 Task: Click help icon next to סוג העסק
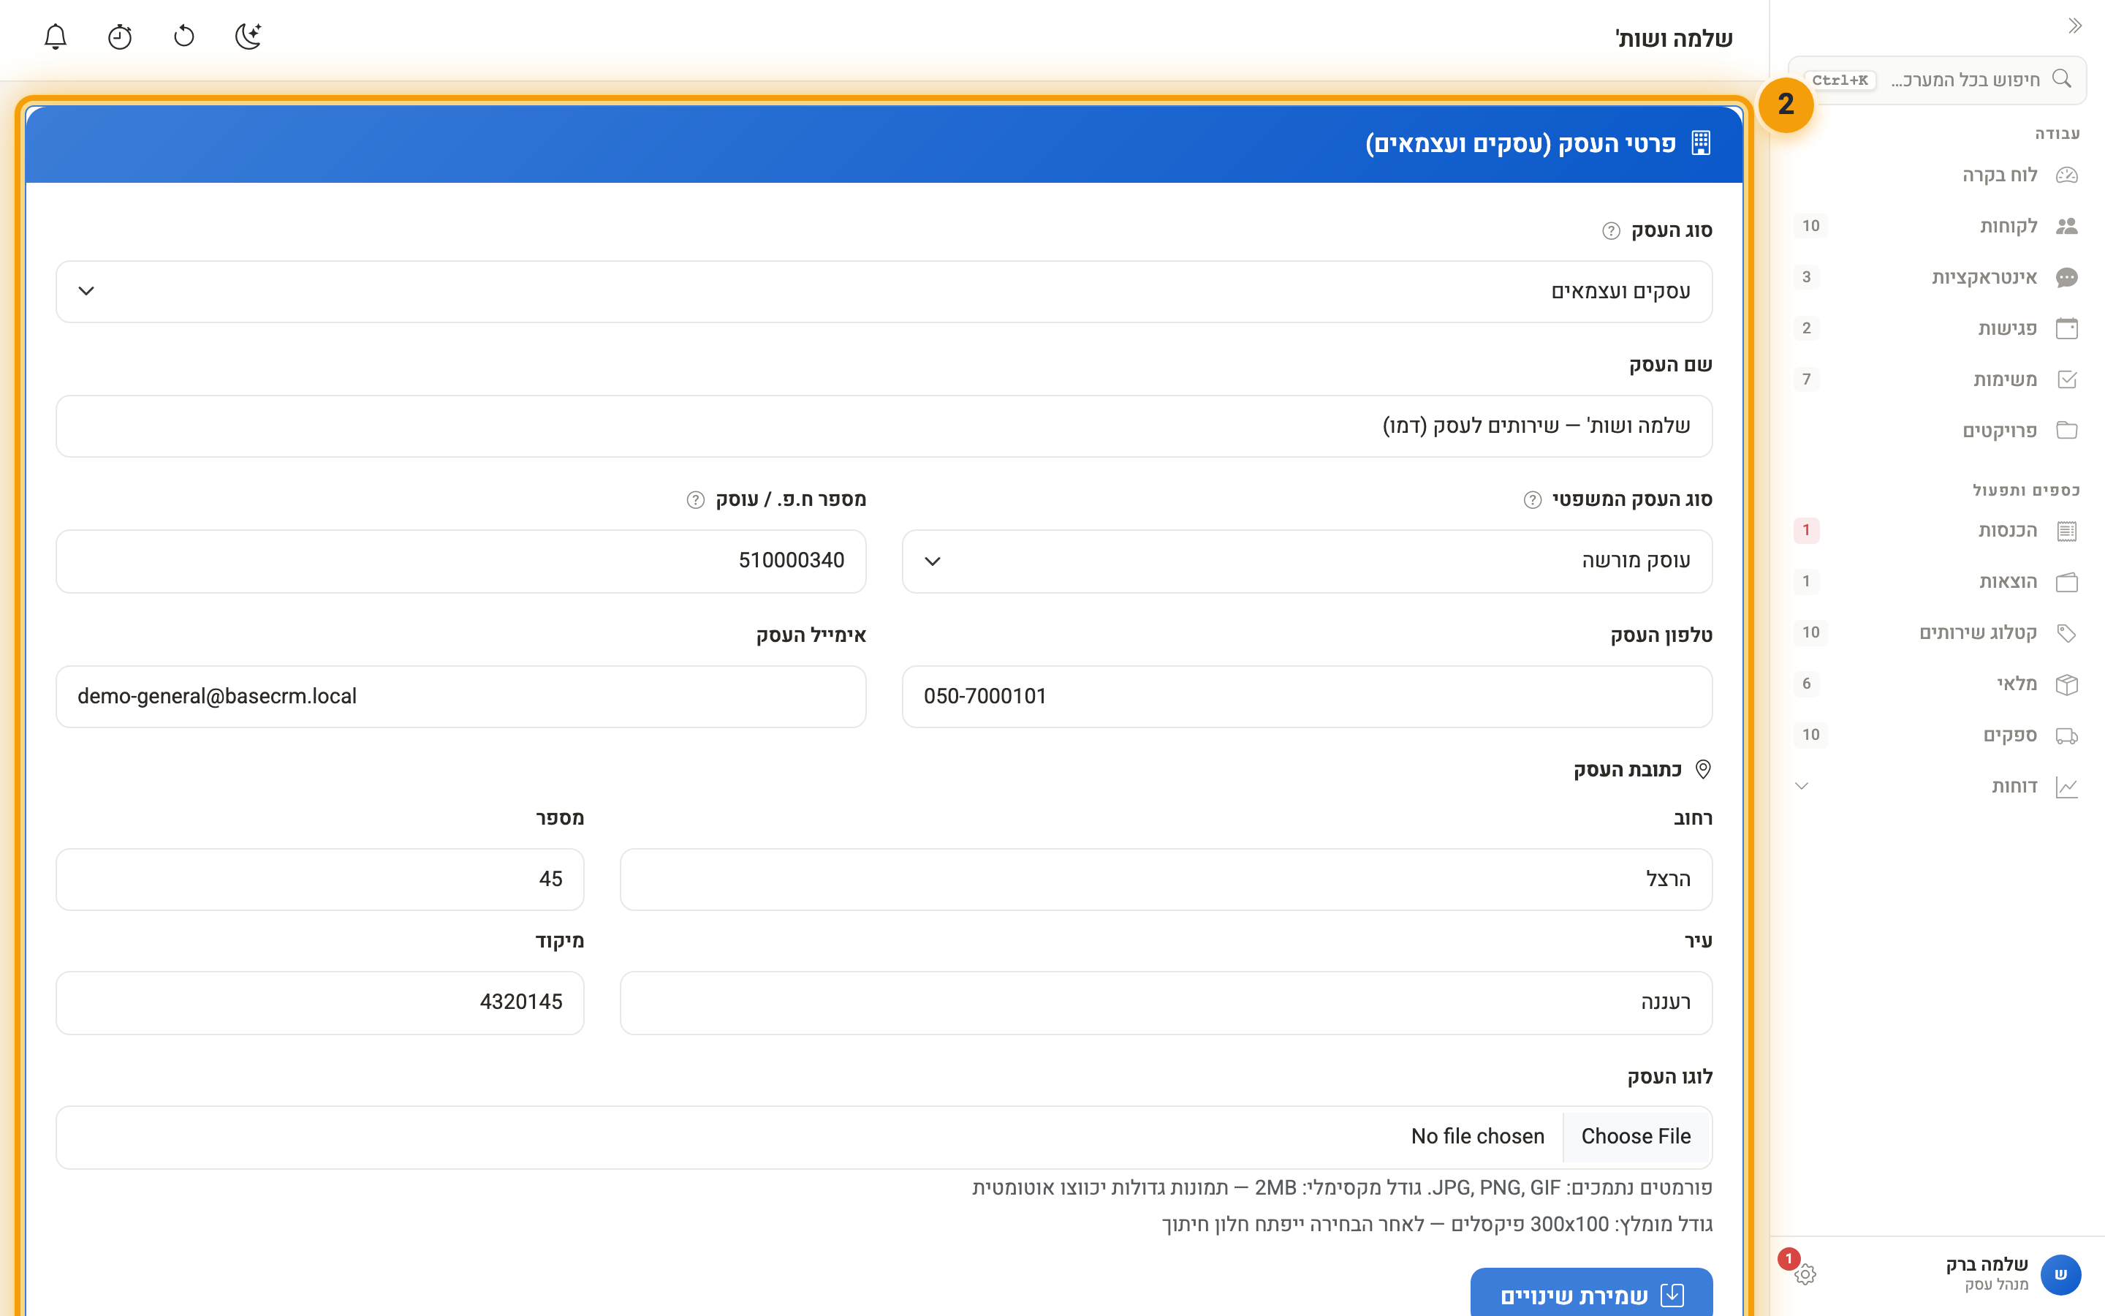coord(1611,230)
